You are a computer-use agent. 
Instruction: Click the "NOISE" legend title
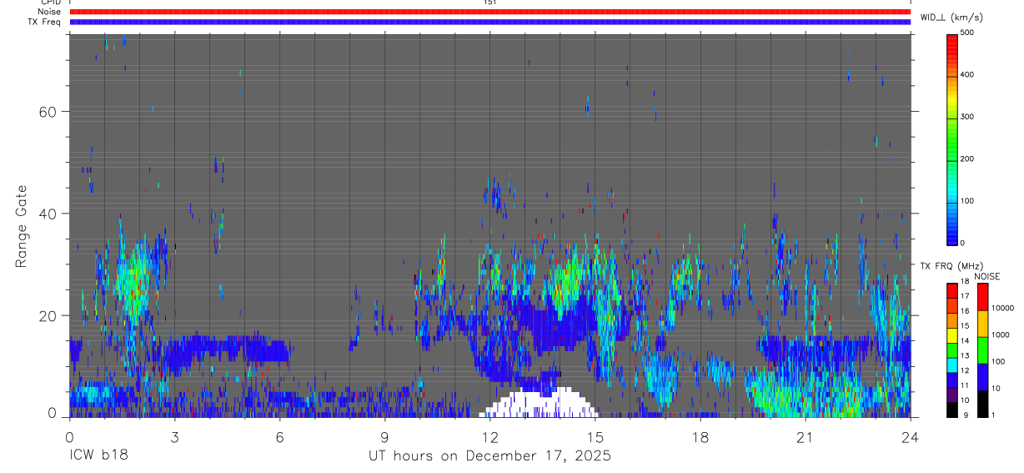click(x=987, y=276)
